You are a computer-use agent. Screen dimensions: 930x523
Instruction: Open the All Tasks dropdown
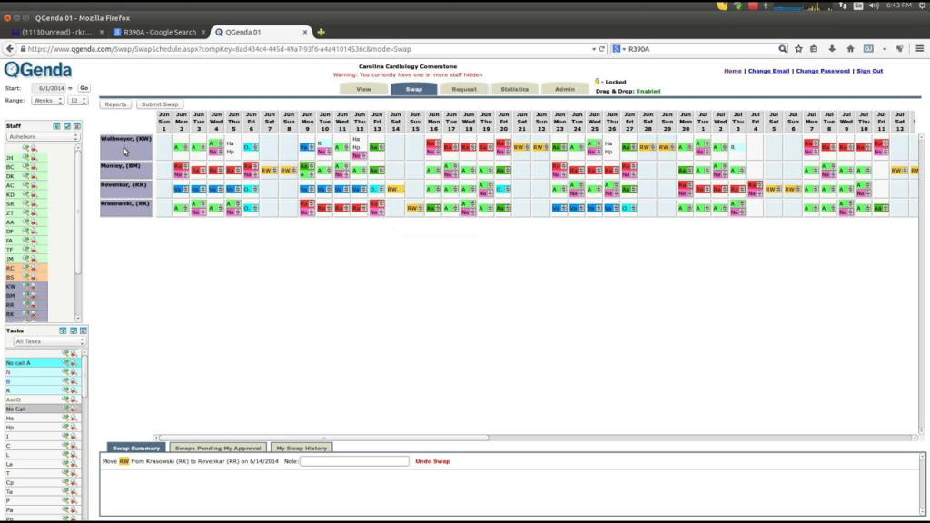point(49,341)
